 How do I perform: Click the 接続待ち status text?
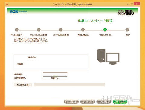click(x=32, y=57)
